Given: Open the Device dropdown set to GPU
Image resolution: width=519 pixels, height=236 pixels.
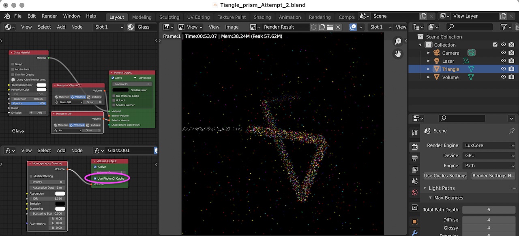Looking at the screenshot, I should (489, 155).
